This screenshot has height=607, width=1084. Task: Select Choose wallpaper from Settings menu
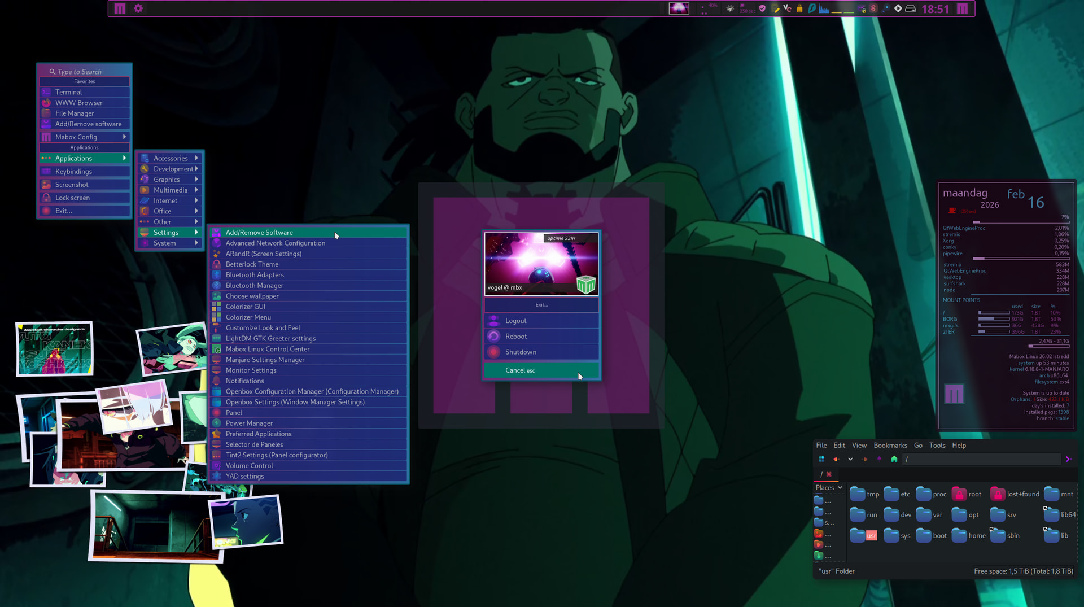[252, 296]
